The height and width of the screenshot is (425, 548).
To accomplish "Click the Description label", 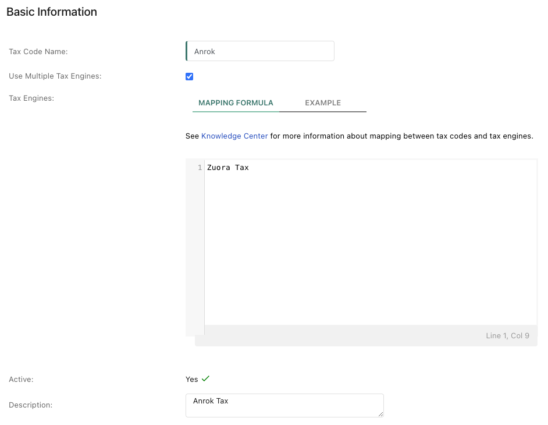I will pos(30,405).
